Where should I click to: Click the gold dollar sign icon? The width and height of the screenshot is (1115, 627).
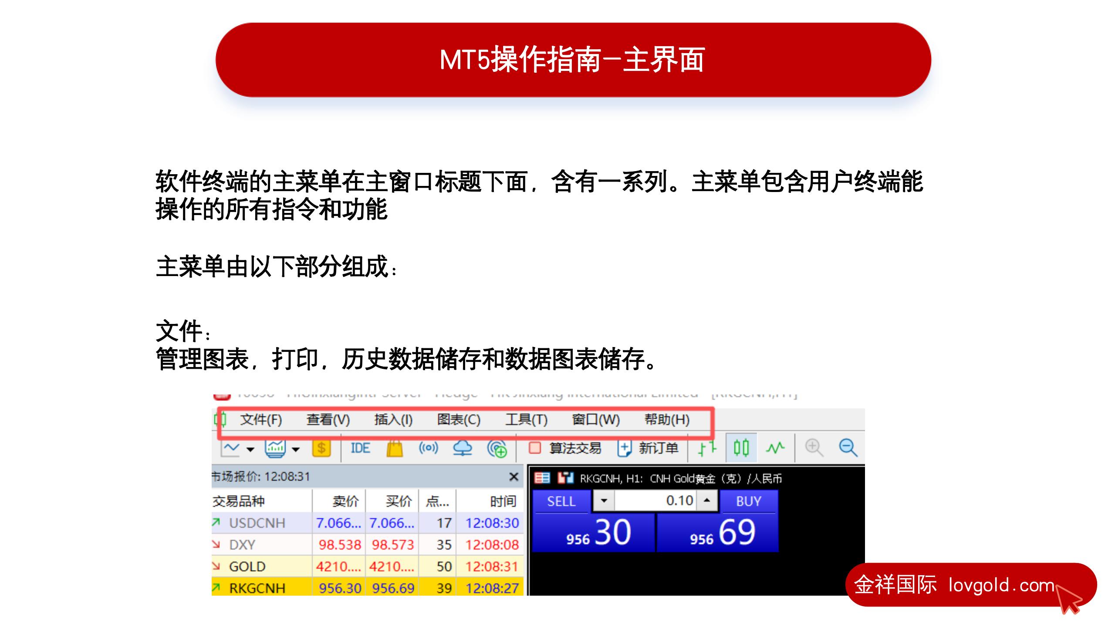(321, 448)
